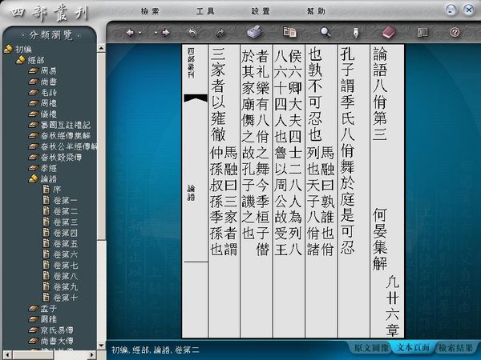The width and height of the screenshot is (481, 360).
Task: Select 春秋公羊經傳解 in the tree
Action: point(69,146)
